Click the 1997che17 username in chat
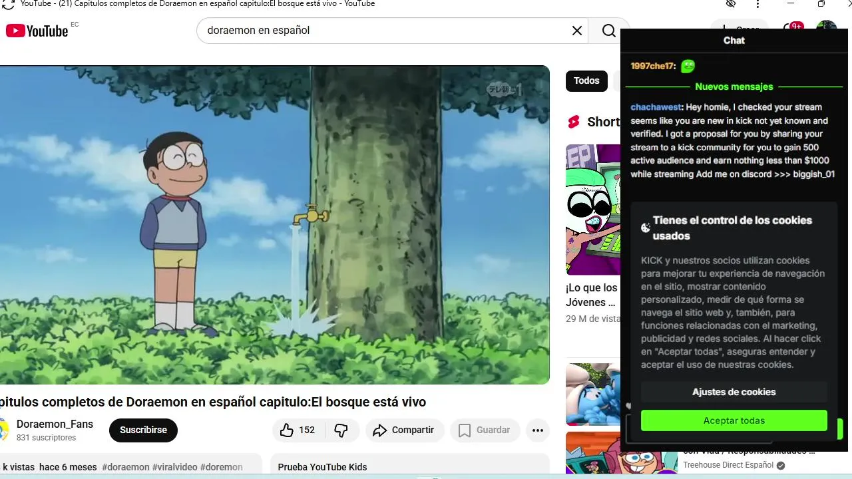This screenshot has width=852, height=479. tap(652, 66)
